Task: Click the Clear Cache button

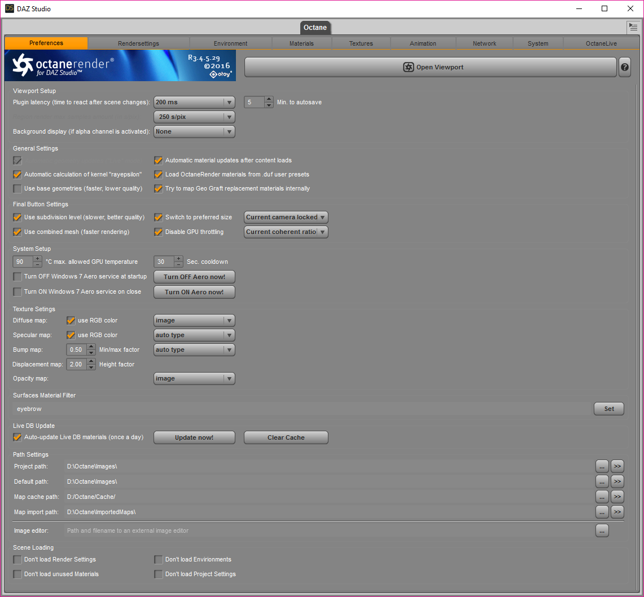Action: [286, 438]
